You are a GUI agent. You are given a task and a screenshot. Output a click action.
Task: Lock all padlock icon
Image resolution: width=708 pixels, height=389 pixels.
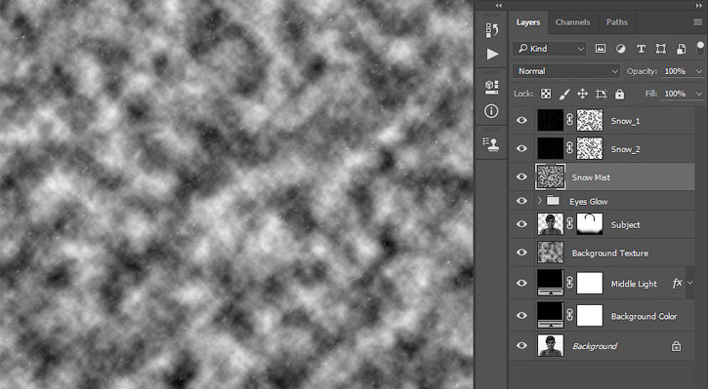click(619, 94)
